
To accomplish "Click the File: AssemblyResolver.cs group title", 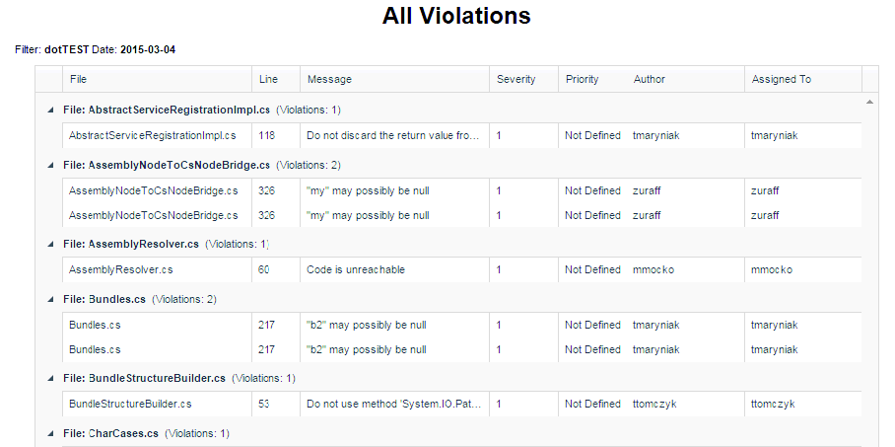I will pyautogui.click(x=131, y=244).
